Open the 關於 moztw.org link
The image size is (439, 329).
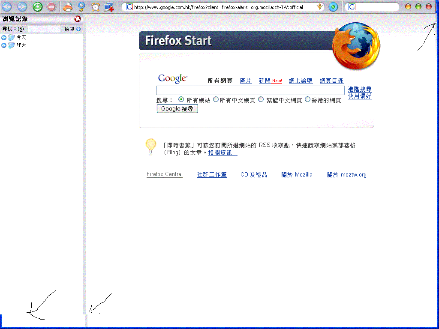click(346, 175)
